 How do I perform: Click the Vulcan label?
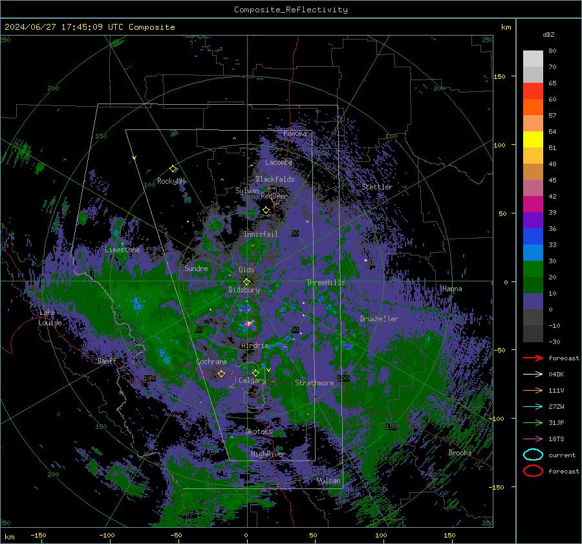[x=329, y=481]
